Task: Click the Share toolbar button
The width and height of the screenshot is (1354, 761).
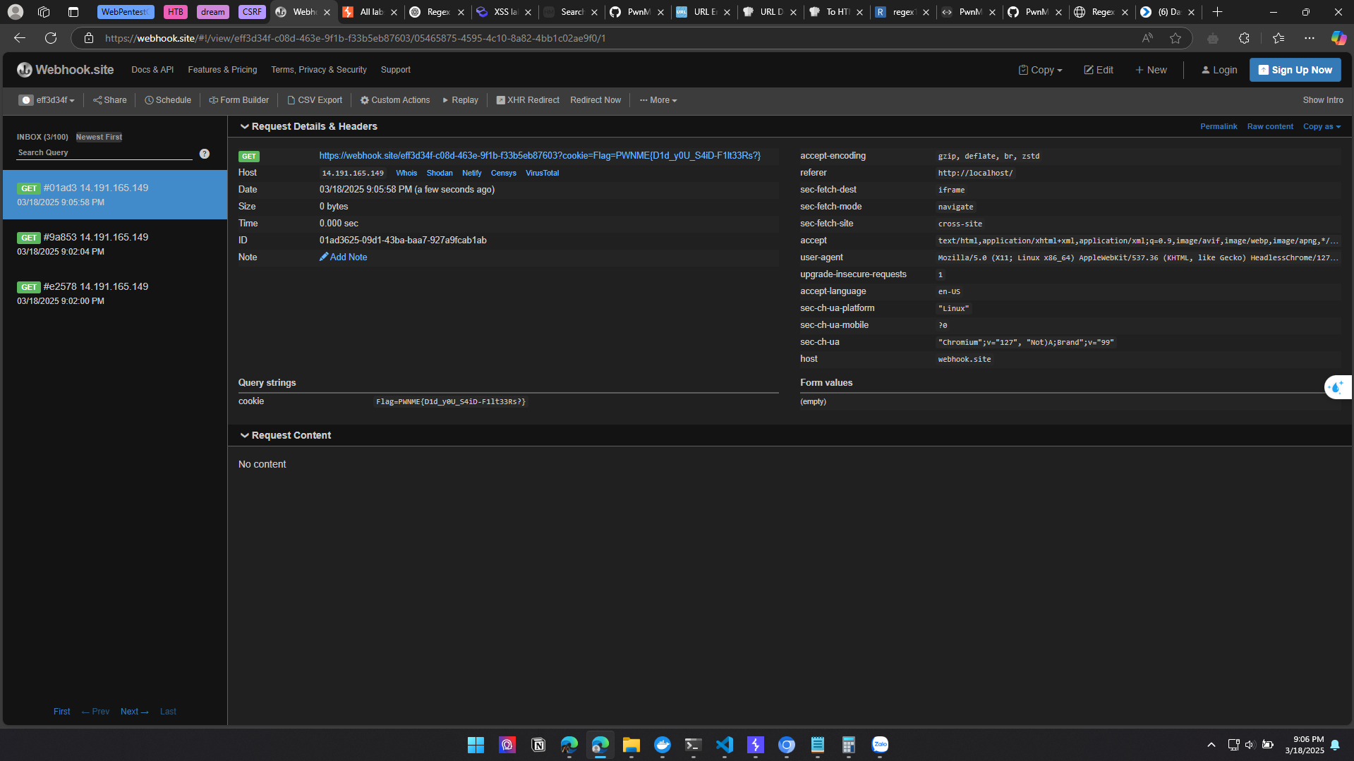Action: (110, 100)
